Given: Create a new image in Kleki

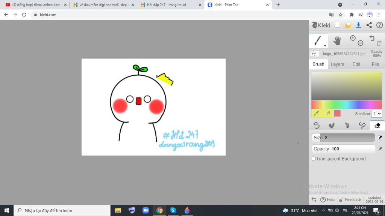Looking at the screenshot, I should pyautogui.click(x=337, y=25).
